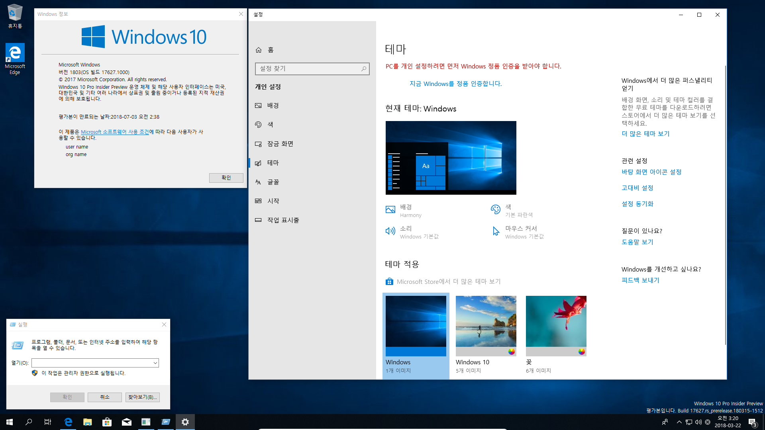Click the Microsoft Store bag icon in themes section
The image size is (765, 430).
click(389, 281)
